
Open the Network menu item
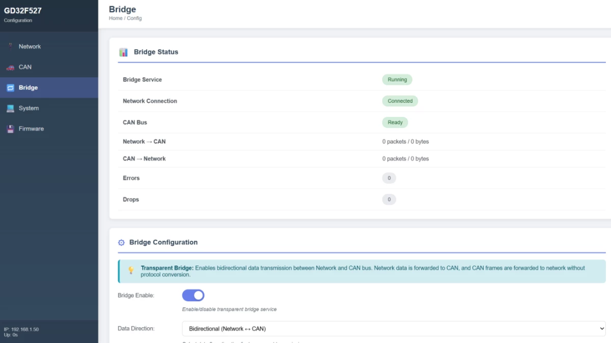tap(29, 46)
